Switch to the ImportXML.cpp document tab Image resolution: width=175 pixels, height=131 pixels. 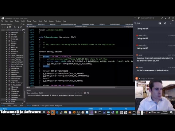coord(115,24)
